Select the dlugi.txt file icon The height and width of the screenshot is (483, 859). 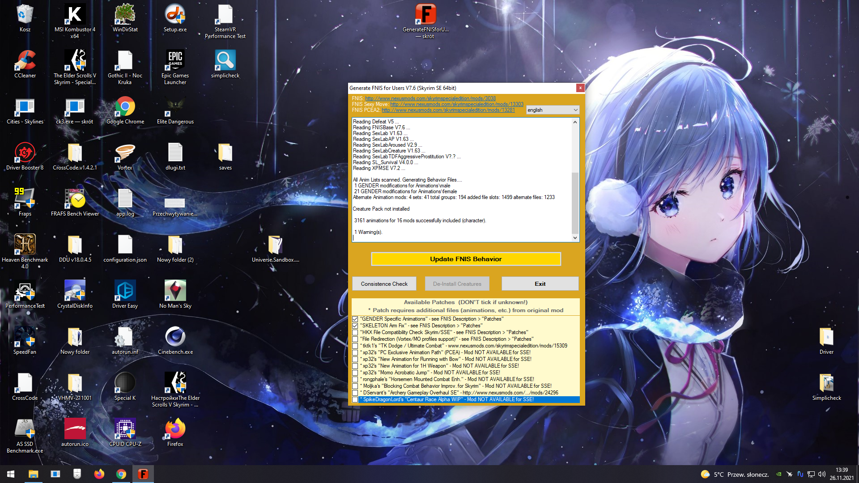[x=175, y=157]
